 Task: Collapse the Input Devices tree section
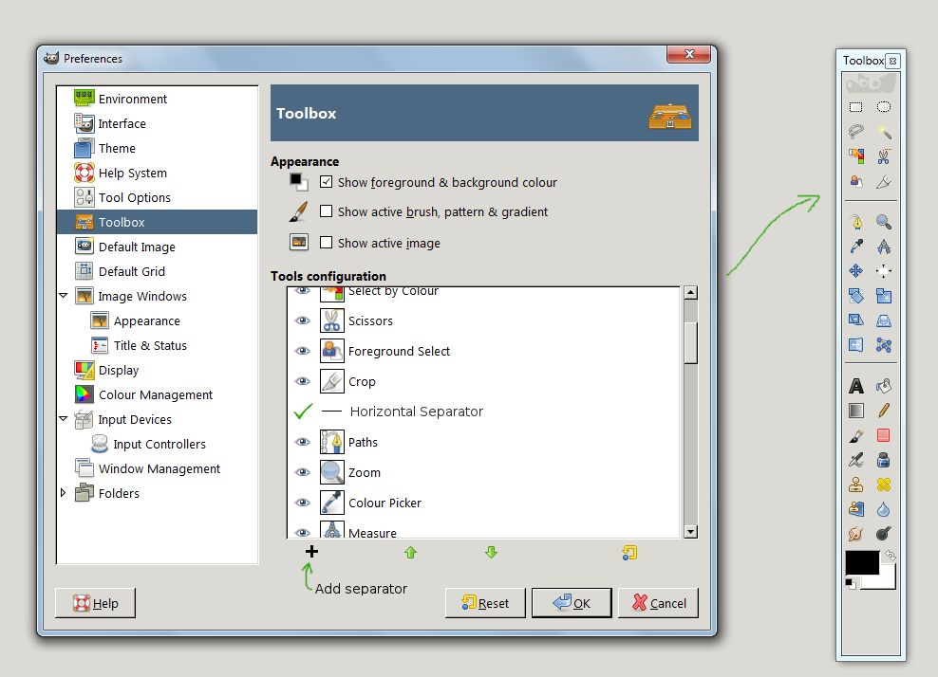click(63, 419)
